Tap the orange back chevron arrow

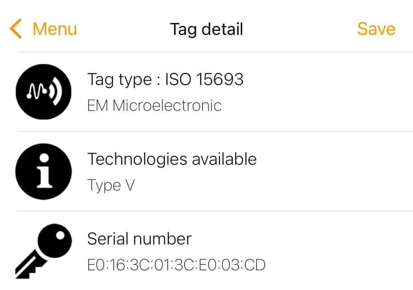pos(15,29)
